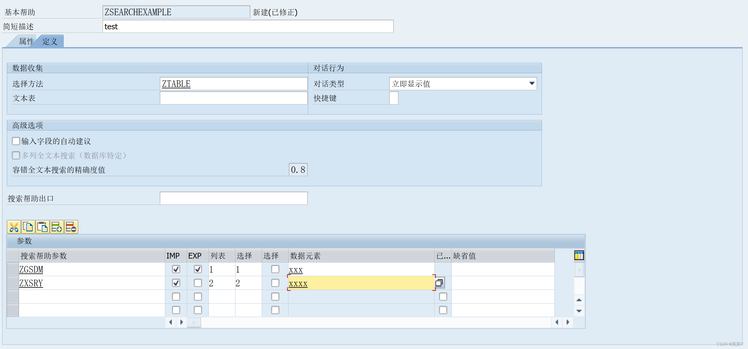748x349 pixels.
Task: Click the Cut scissors icon
Action: click(x=14, y=227)
